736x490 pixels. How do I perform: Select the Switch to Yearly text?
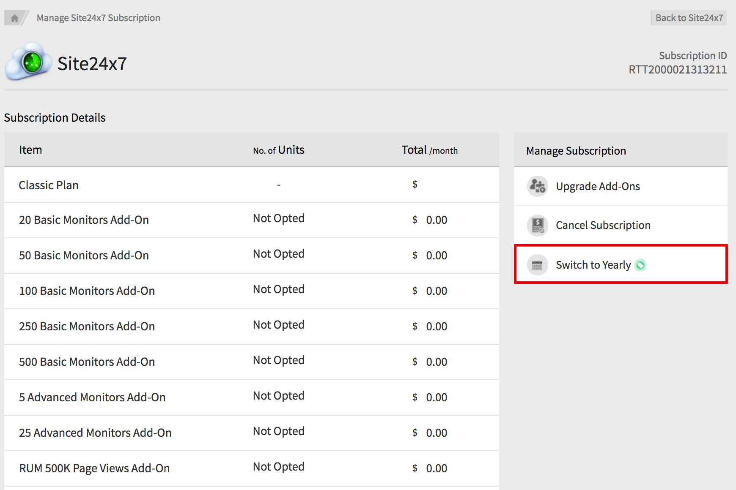pos(593,265)
